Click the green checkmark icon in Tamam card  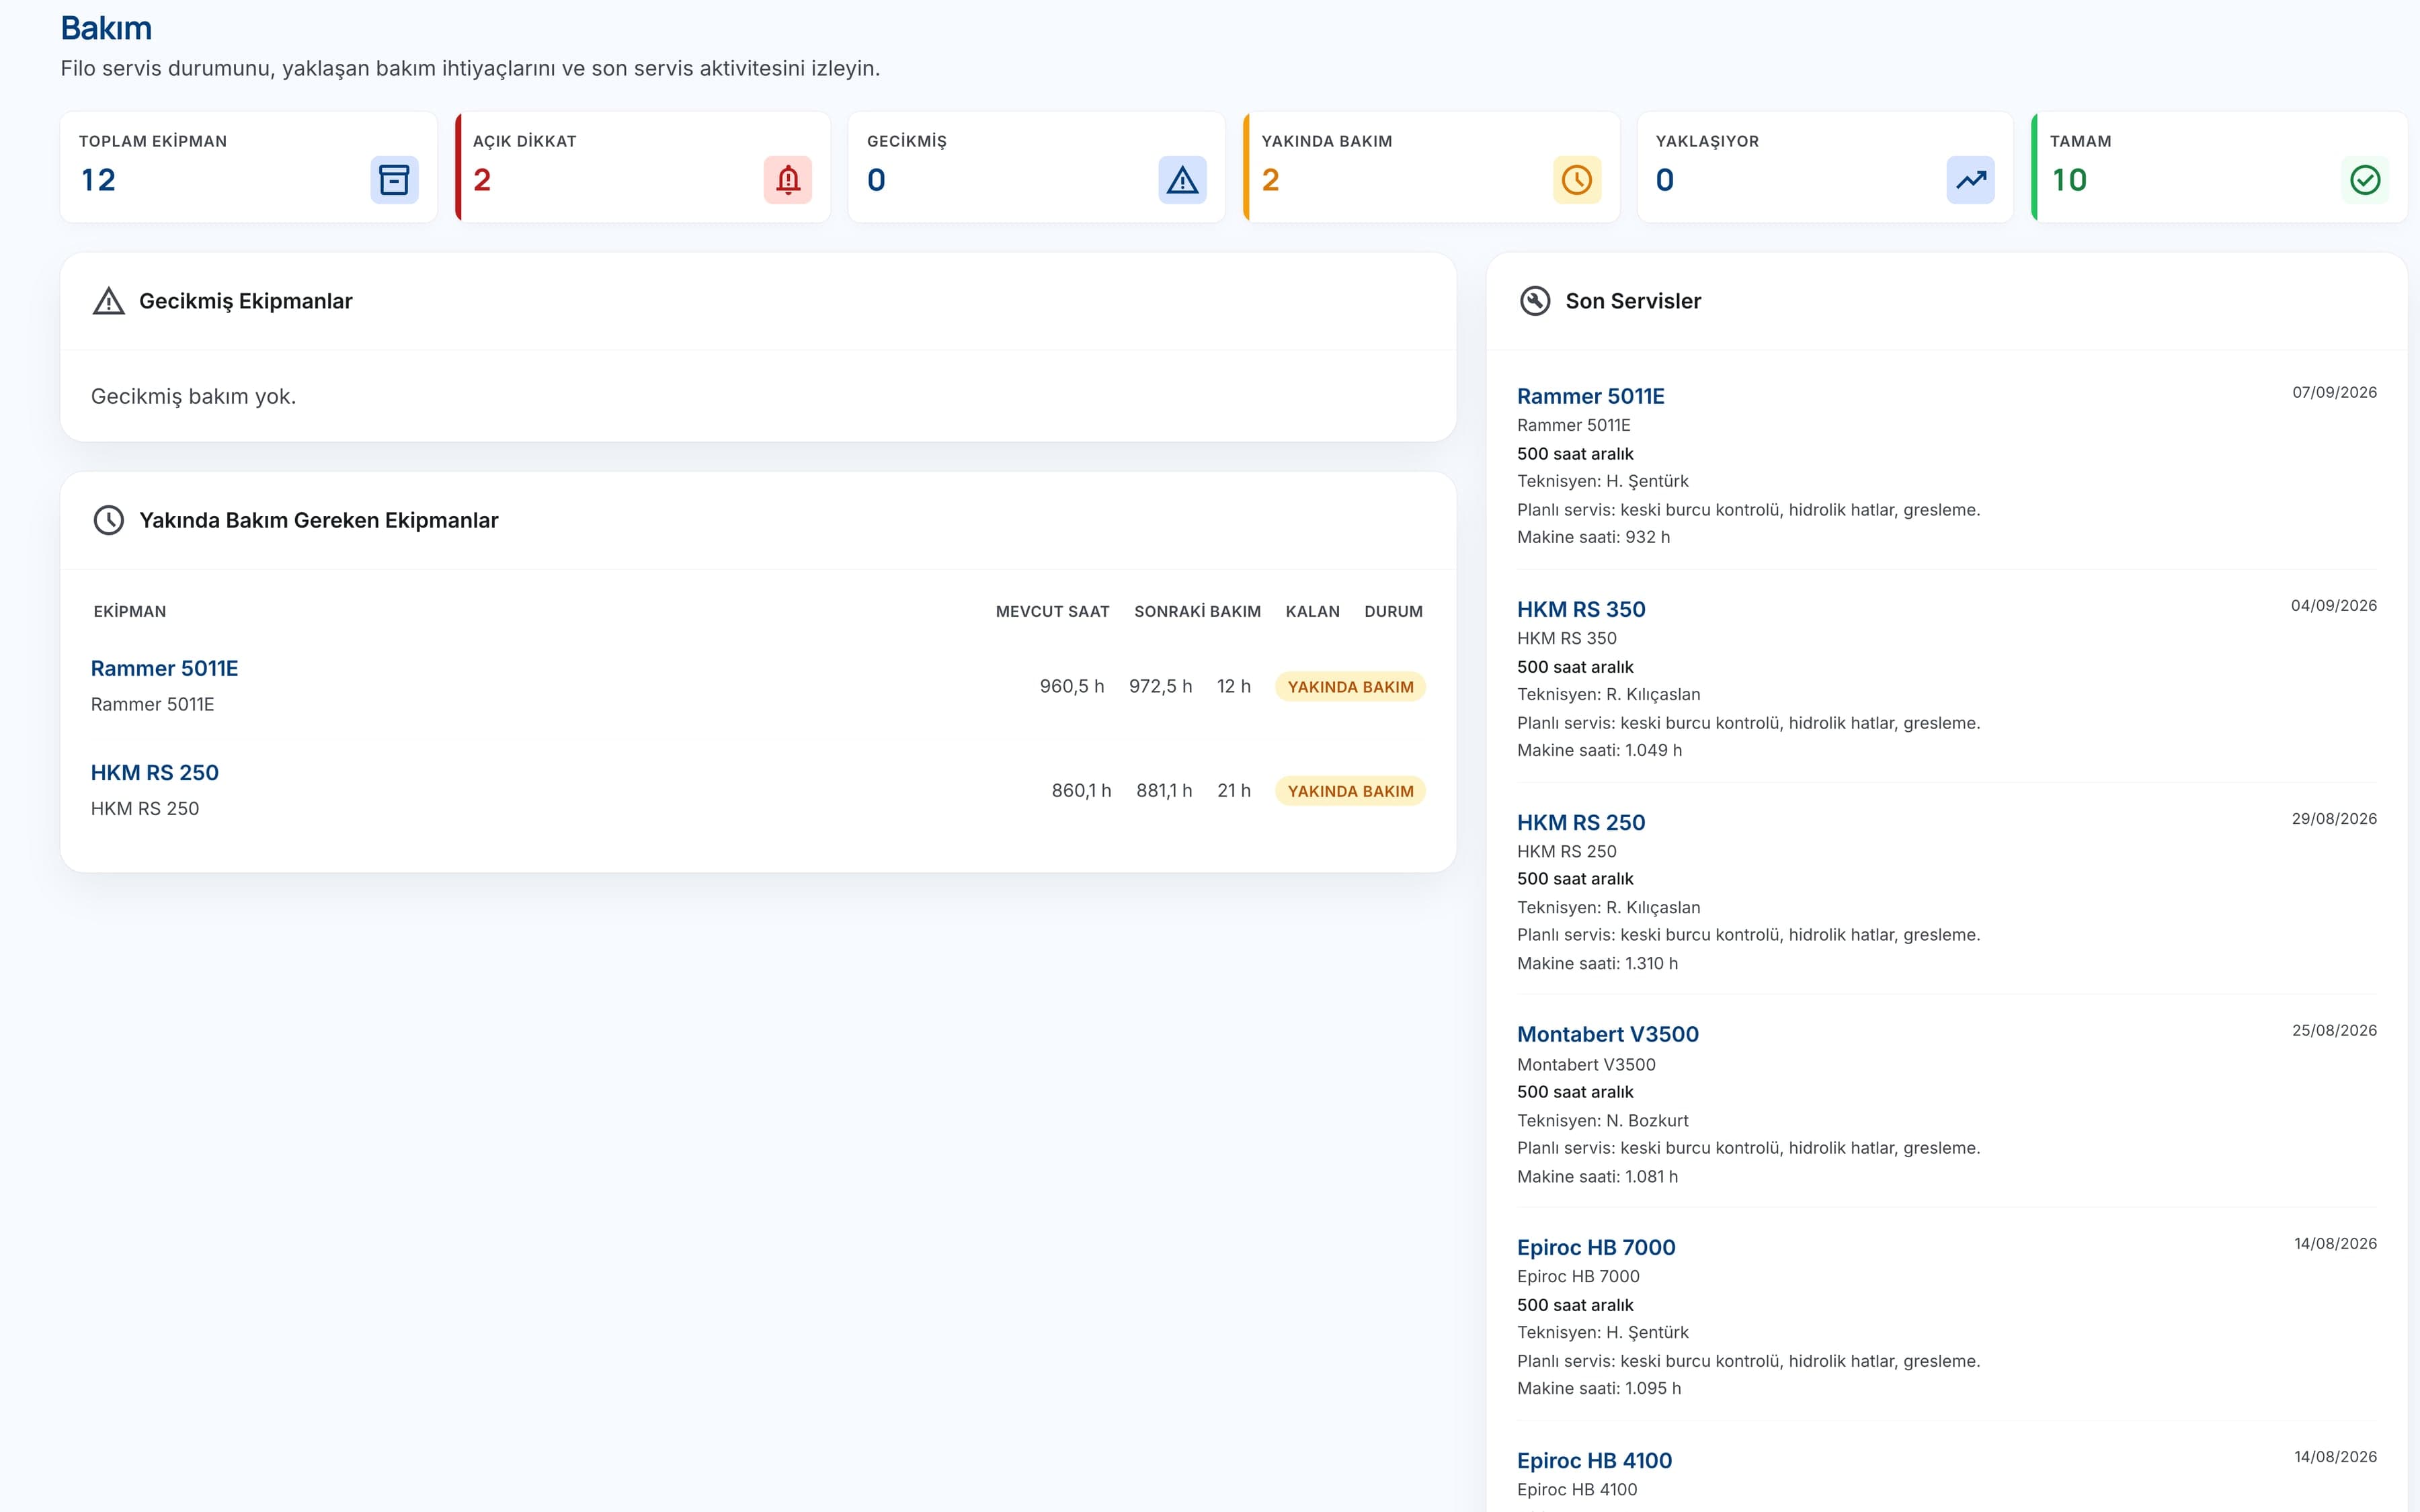tap(2365, 180)
